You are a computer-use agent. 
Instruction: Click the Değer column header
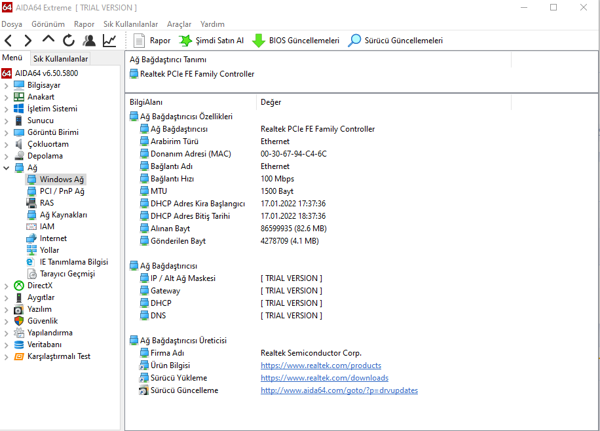(x=271, y=102)
